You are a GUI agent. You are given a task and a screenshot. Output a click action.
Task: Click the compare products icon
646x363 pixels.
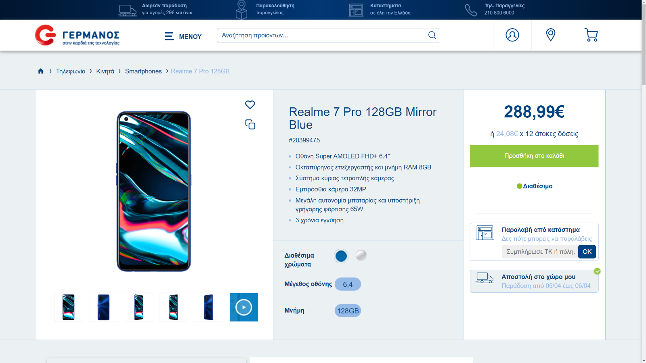[x=250, y=124]
